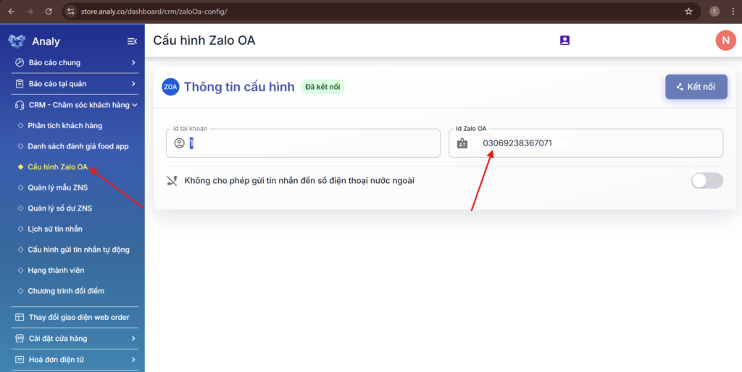Go to Hạng thành viên page

pos(56,271)
